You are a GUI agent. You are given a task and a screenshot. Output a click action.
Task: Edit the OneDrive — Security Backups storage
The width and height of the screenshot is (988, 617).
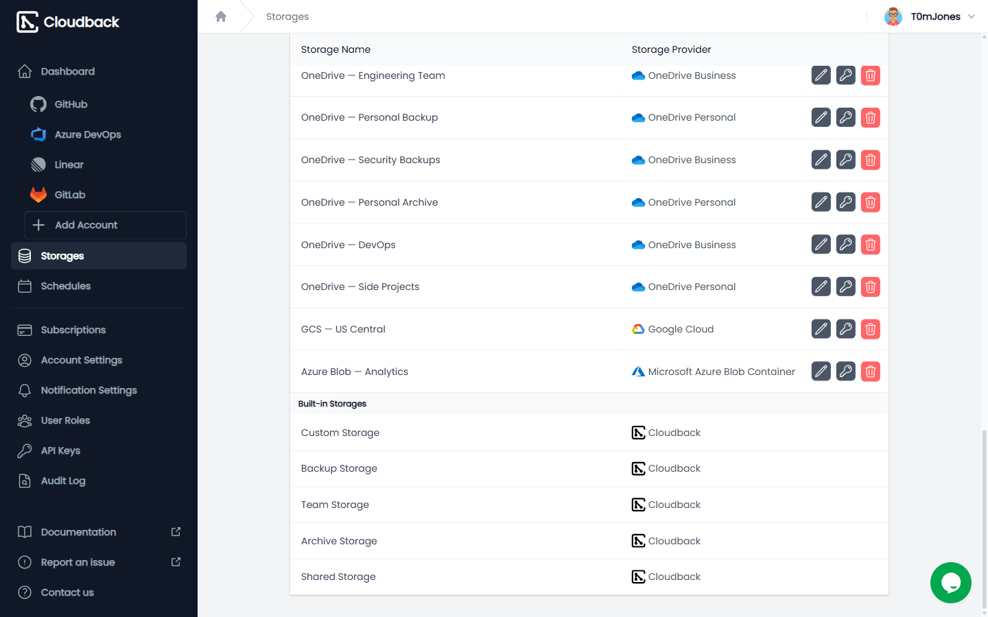[821, 160]
